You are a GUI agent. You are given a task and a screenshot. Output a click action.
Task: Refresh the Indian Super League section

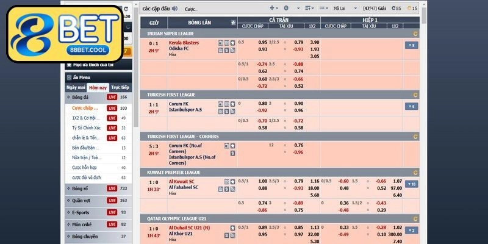(x=415, y=34)
